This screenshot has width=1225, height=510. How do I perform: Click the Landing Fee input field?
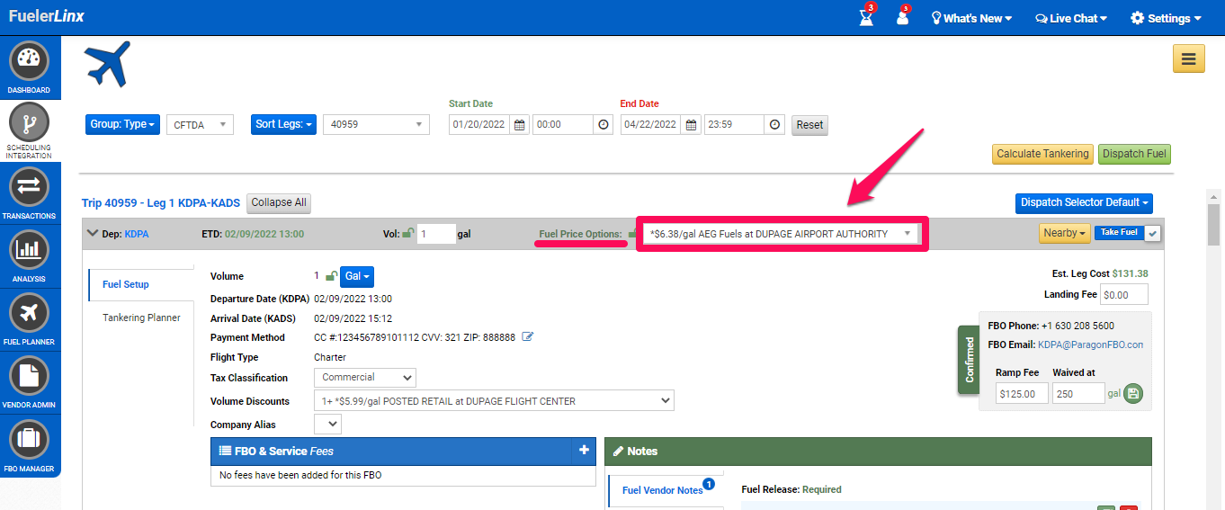[x=1124, y=294]
